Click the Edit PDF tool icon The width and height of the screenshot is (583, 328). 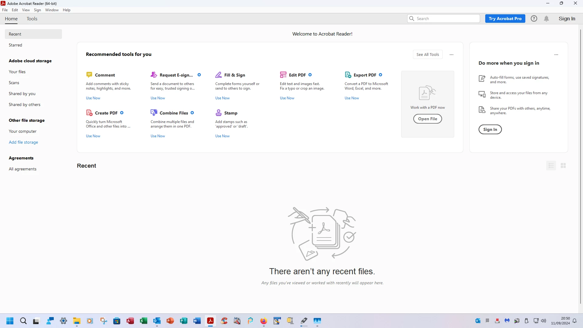point(283,75)
